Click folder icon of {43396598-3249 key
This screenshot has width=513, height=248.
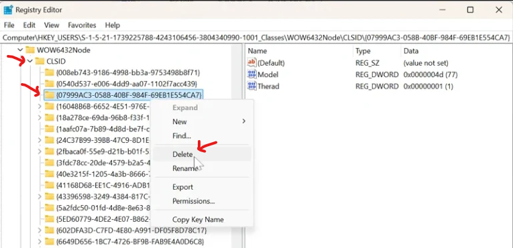click(49, 196)
